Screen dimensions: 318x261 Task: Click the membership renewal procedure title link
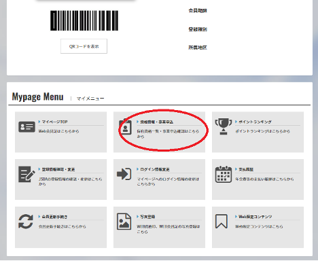tap(54, 217)
